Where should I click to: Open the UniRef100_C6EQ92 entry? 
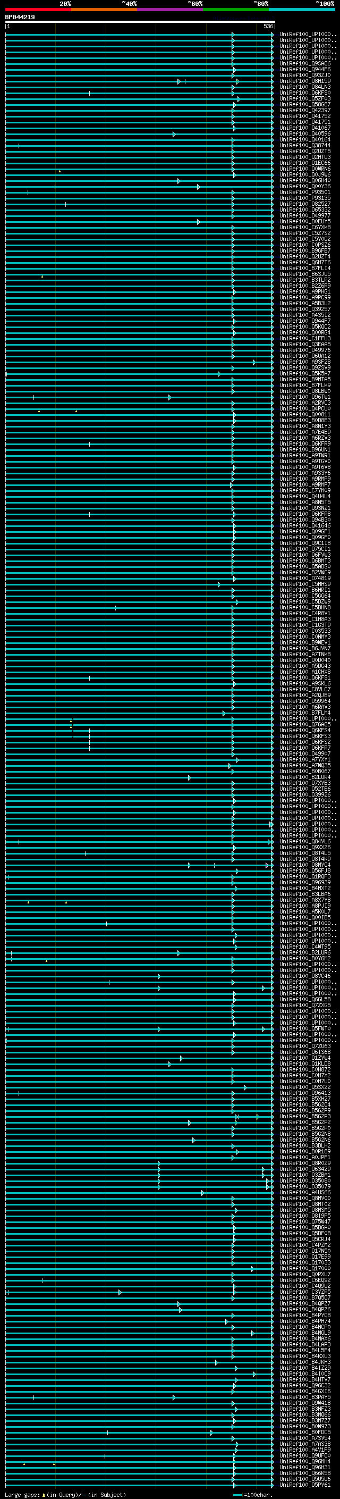tap(305, 1279)
